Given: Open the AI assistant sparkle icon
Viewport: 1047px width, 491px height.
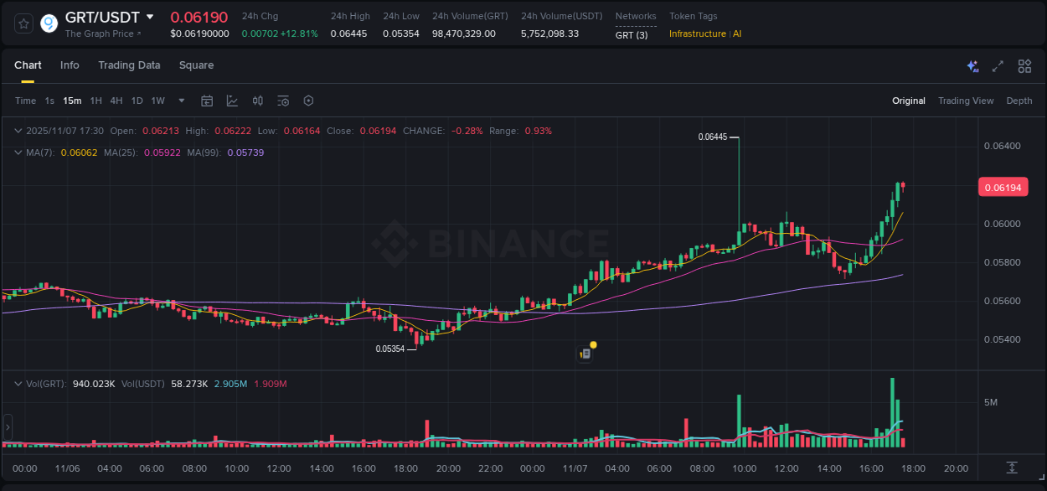Looking at the screenshot, I should tap(972, 65).
